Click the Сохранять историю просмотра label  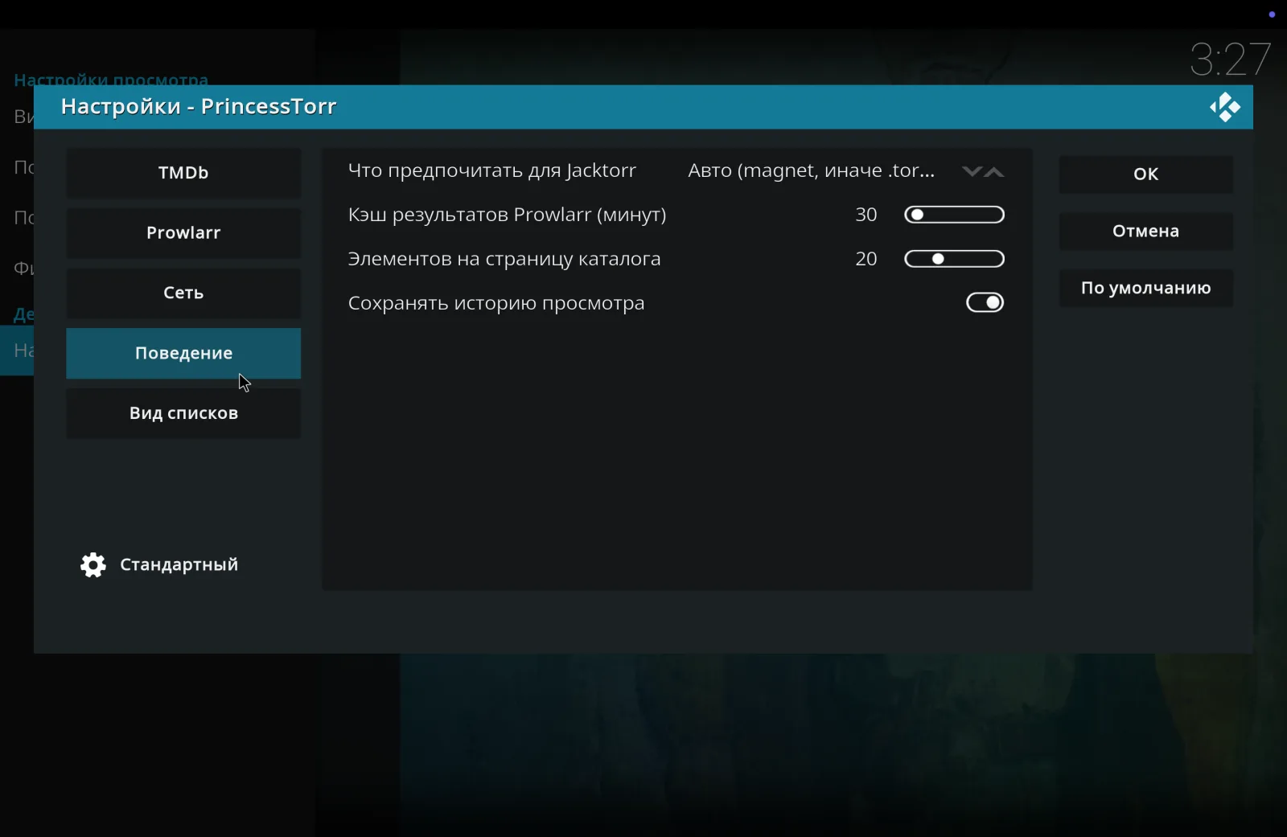(x=496, y=303)
